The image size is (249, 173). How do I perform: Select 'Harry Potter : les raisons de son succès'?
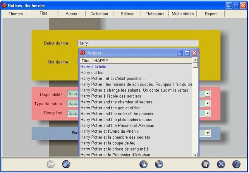tap(136, 84)
